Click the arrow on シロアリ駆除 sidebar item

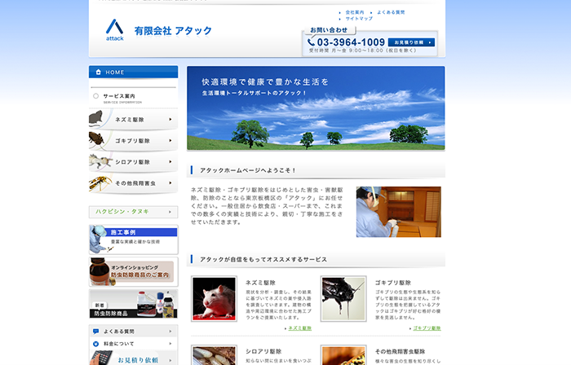coord(170,162)
